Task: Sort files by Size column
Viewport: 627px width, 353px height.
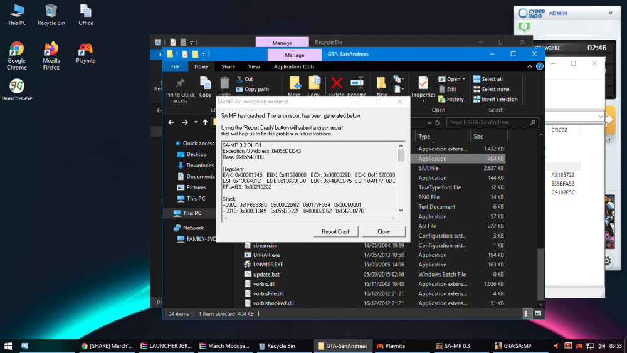Action: tap(488, 136)
